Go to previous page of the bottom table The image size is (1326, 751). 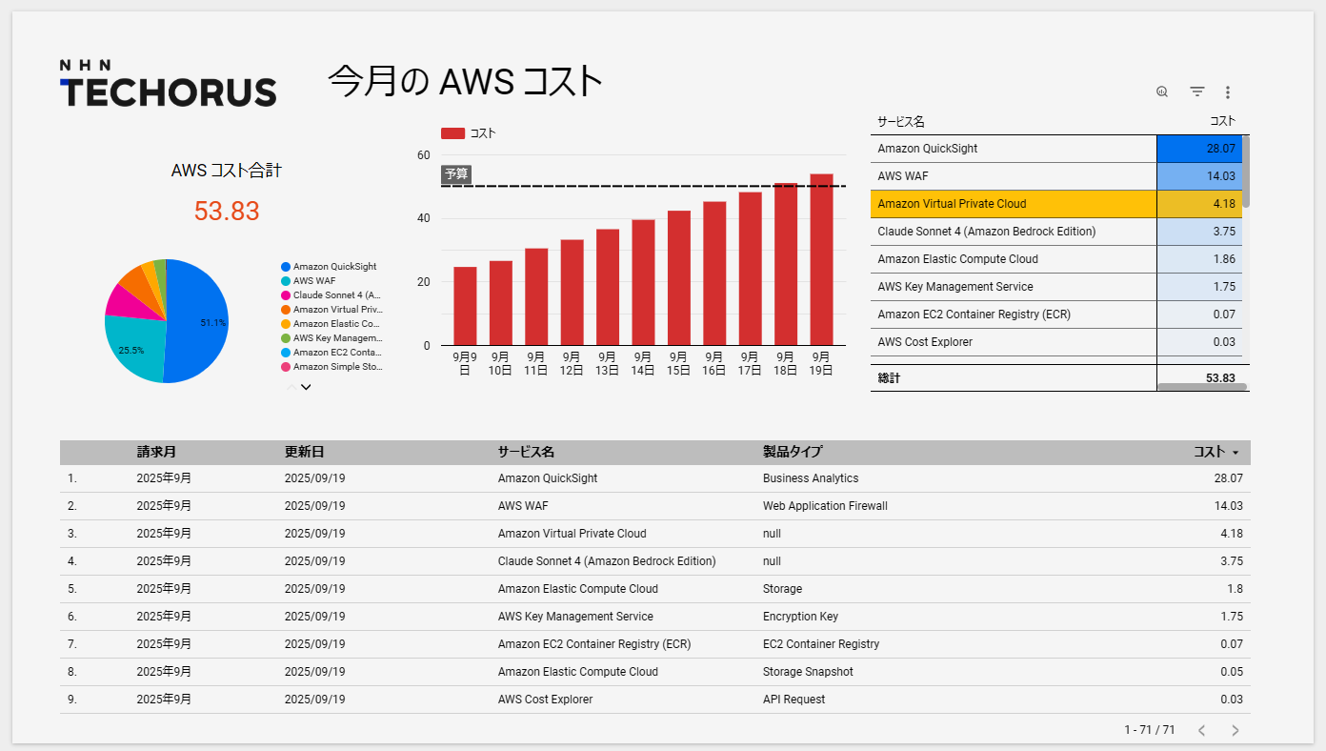[1201, 730]
